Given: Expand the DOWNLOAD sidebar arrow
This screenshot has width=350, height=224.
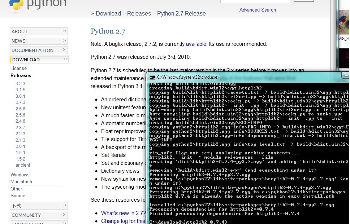Looking at the screenshot, I should pyautogui.click(x=64, y=60).
